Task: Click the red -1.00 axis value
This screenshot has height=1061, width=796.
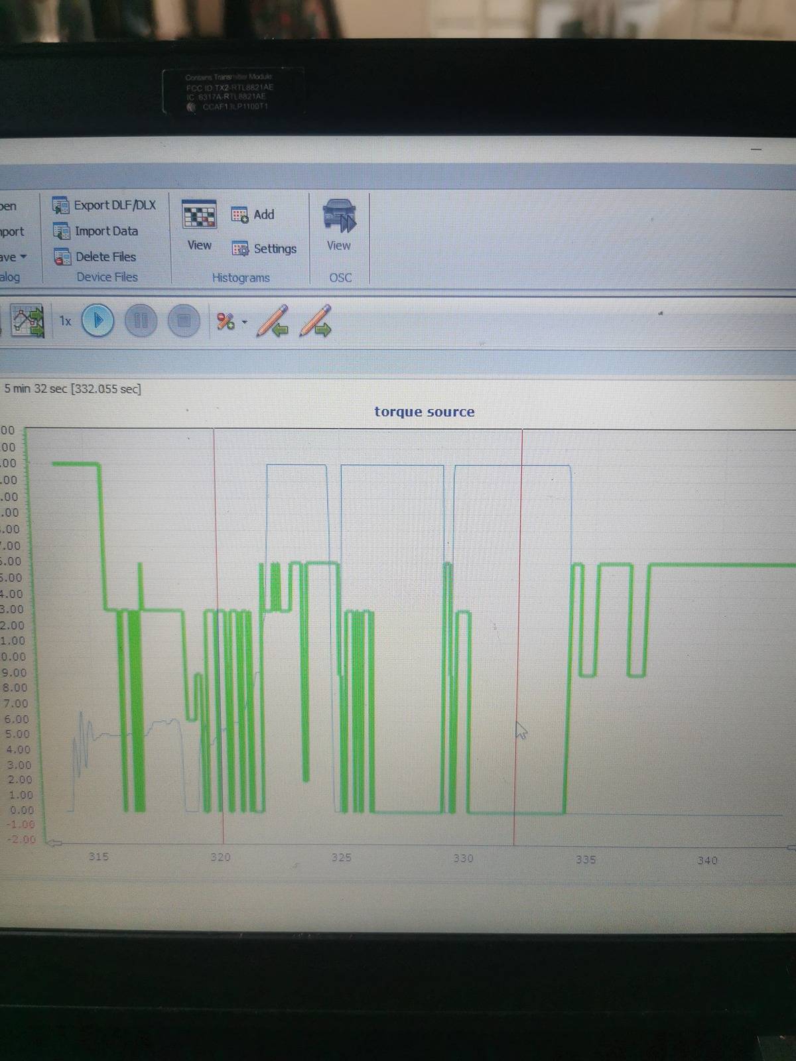Action: tap(21, 824)
